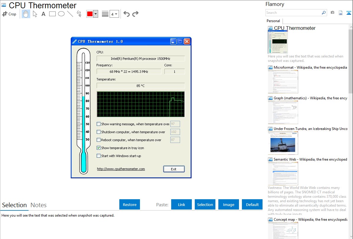Viewport: 353px width, 239px height.
Task: Select the Crop tool
Action: coord(9,14)
